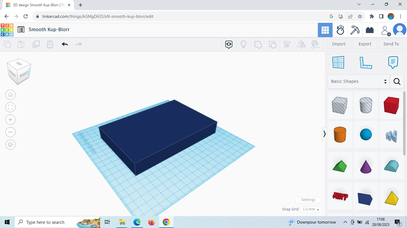407x228 pixels.
Task: Toggle the magnet snap tool
Action: click(x=315, y=44)
